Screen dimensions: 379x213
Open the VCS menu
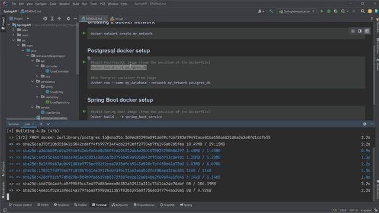102,4
